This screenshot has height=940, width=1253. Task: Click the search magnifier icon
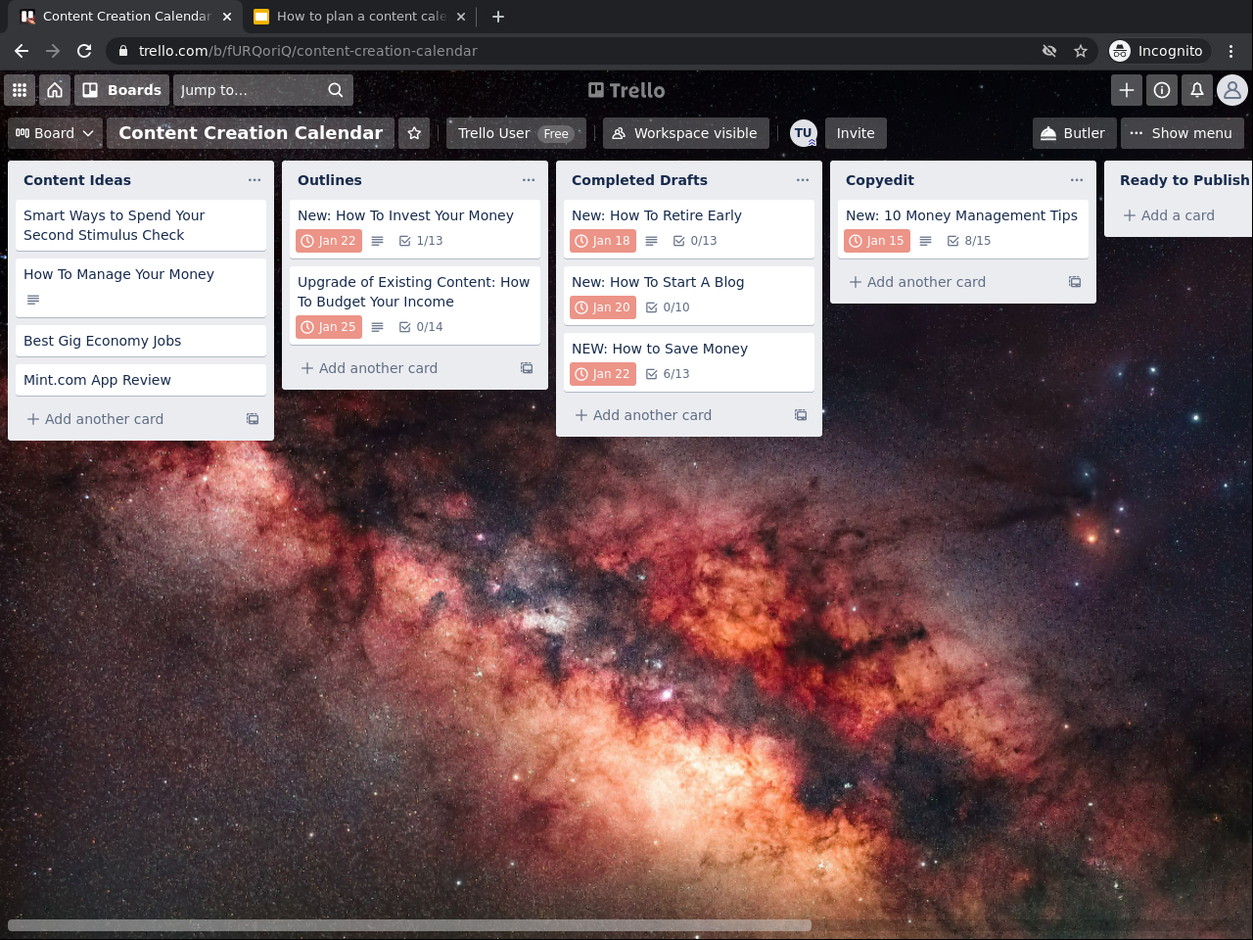point(336,90)
